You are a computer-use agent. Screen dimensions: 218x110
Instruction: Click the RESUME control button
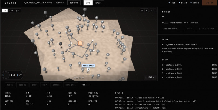coord(22,85)
